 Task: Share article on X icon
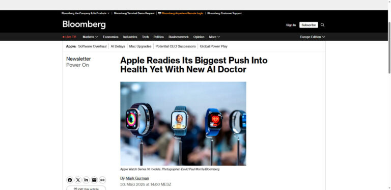point(78,180)
